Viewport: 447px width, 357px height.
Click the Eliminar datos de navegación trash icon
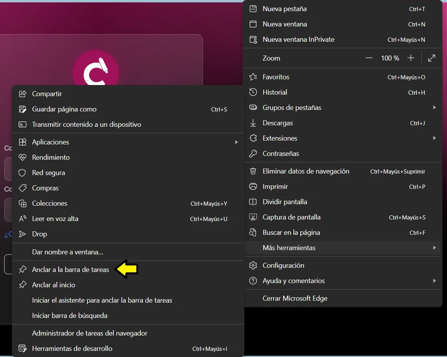tap(253, 171)
